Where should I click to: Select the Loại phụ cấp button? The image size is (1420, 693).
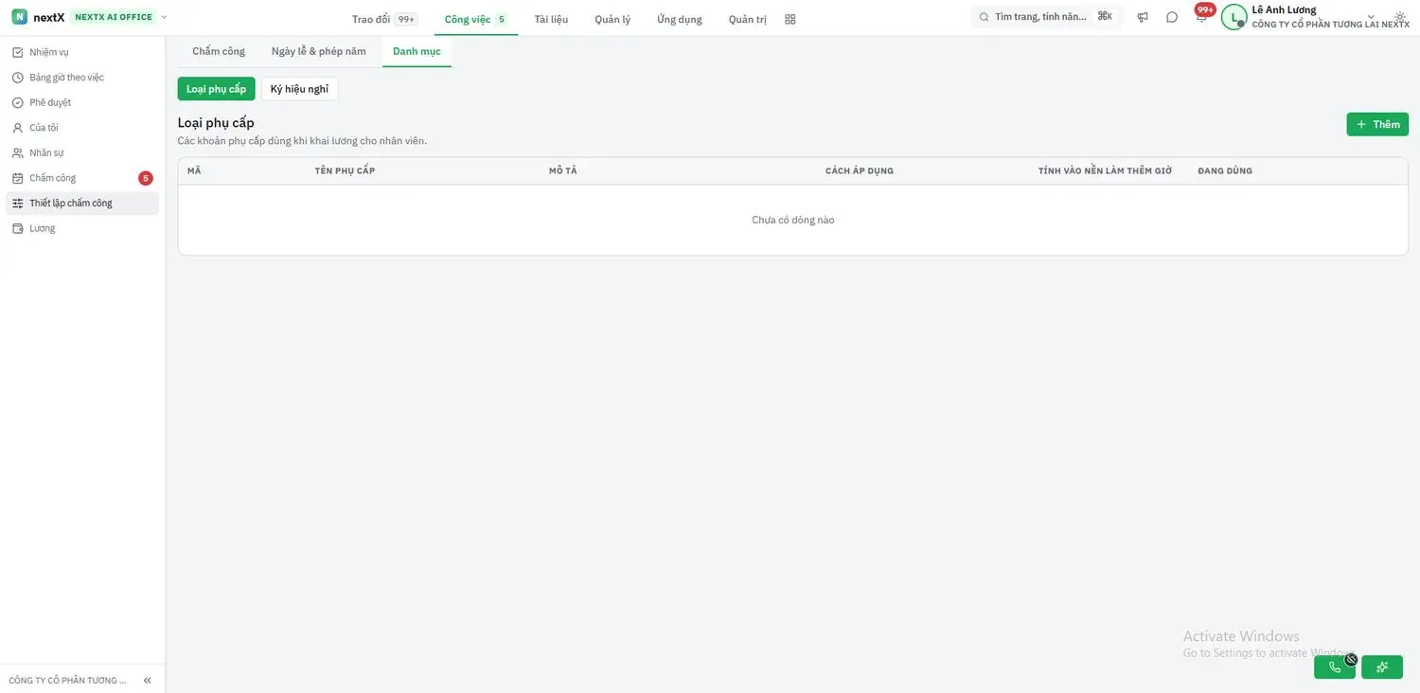click(216, 89)
